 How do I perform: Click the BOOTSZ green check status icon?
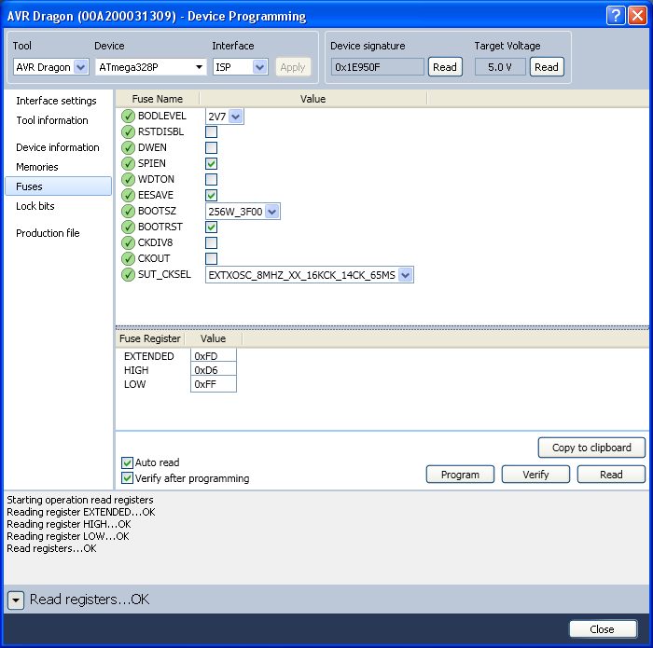128,211
